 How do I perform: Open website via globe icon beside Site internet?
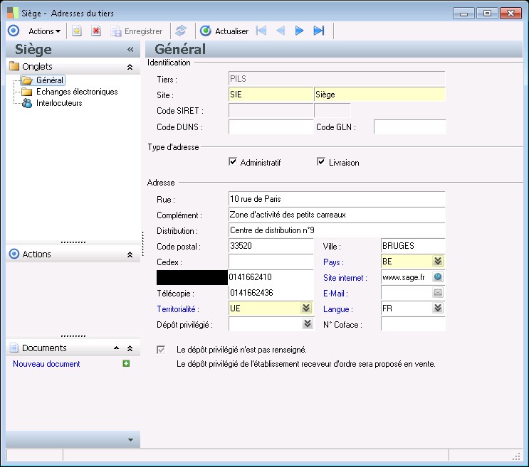(438, 278)
